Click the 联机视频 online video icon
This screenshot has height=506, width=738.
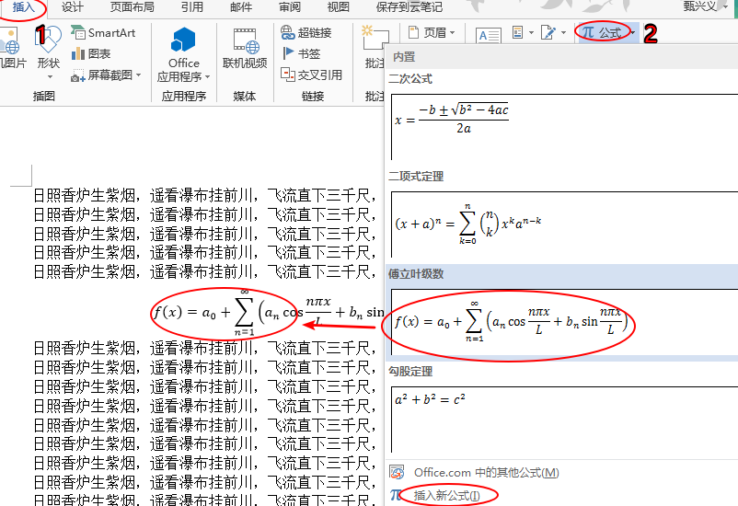click(245, 41)
